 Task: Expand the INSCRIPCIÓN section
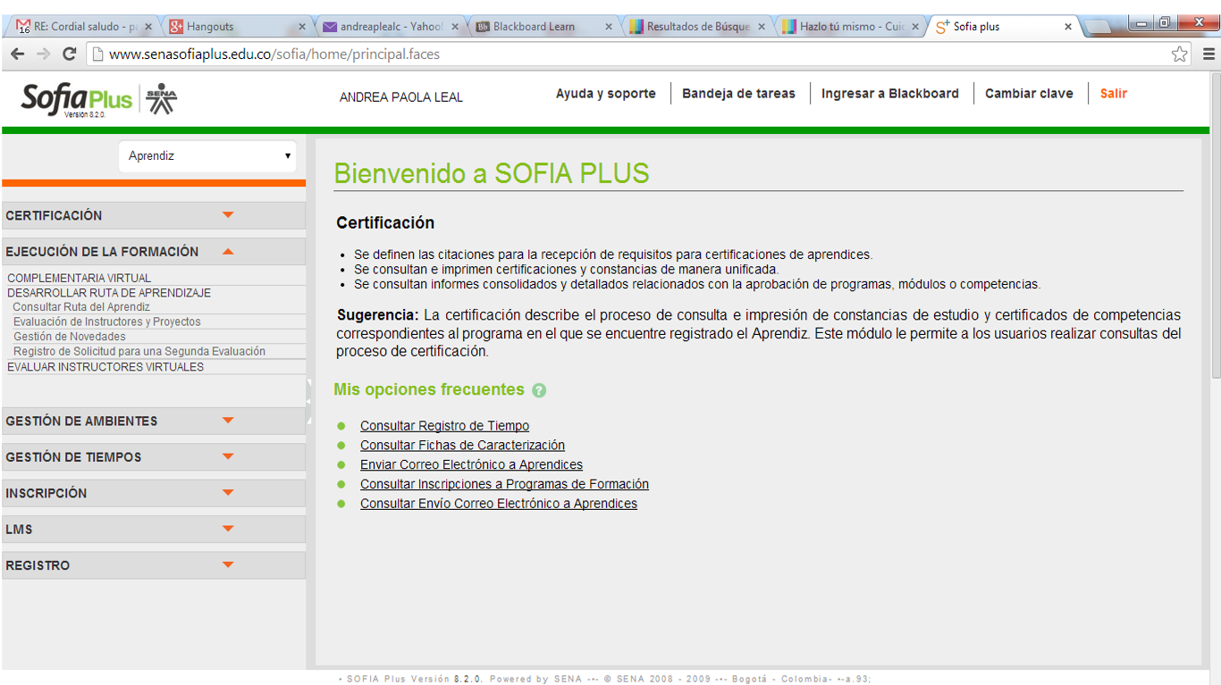click(154, 493)
